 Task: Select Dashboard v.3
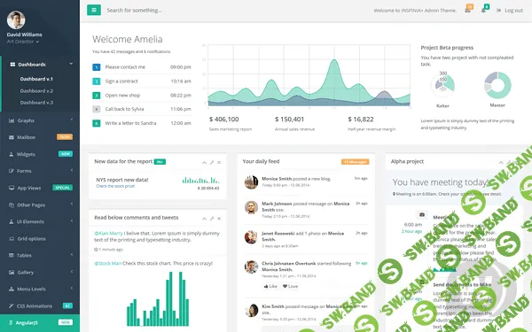pos(36,103)
